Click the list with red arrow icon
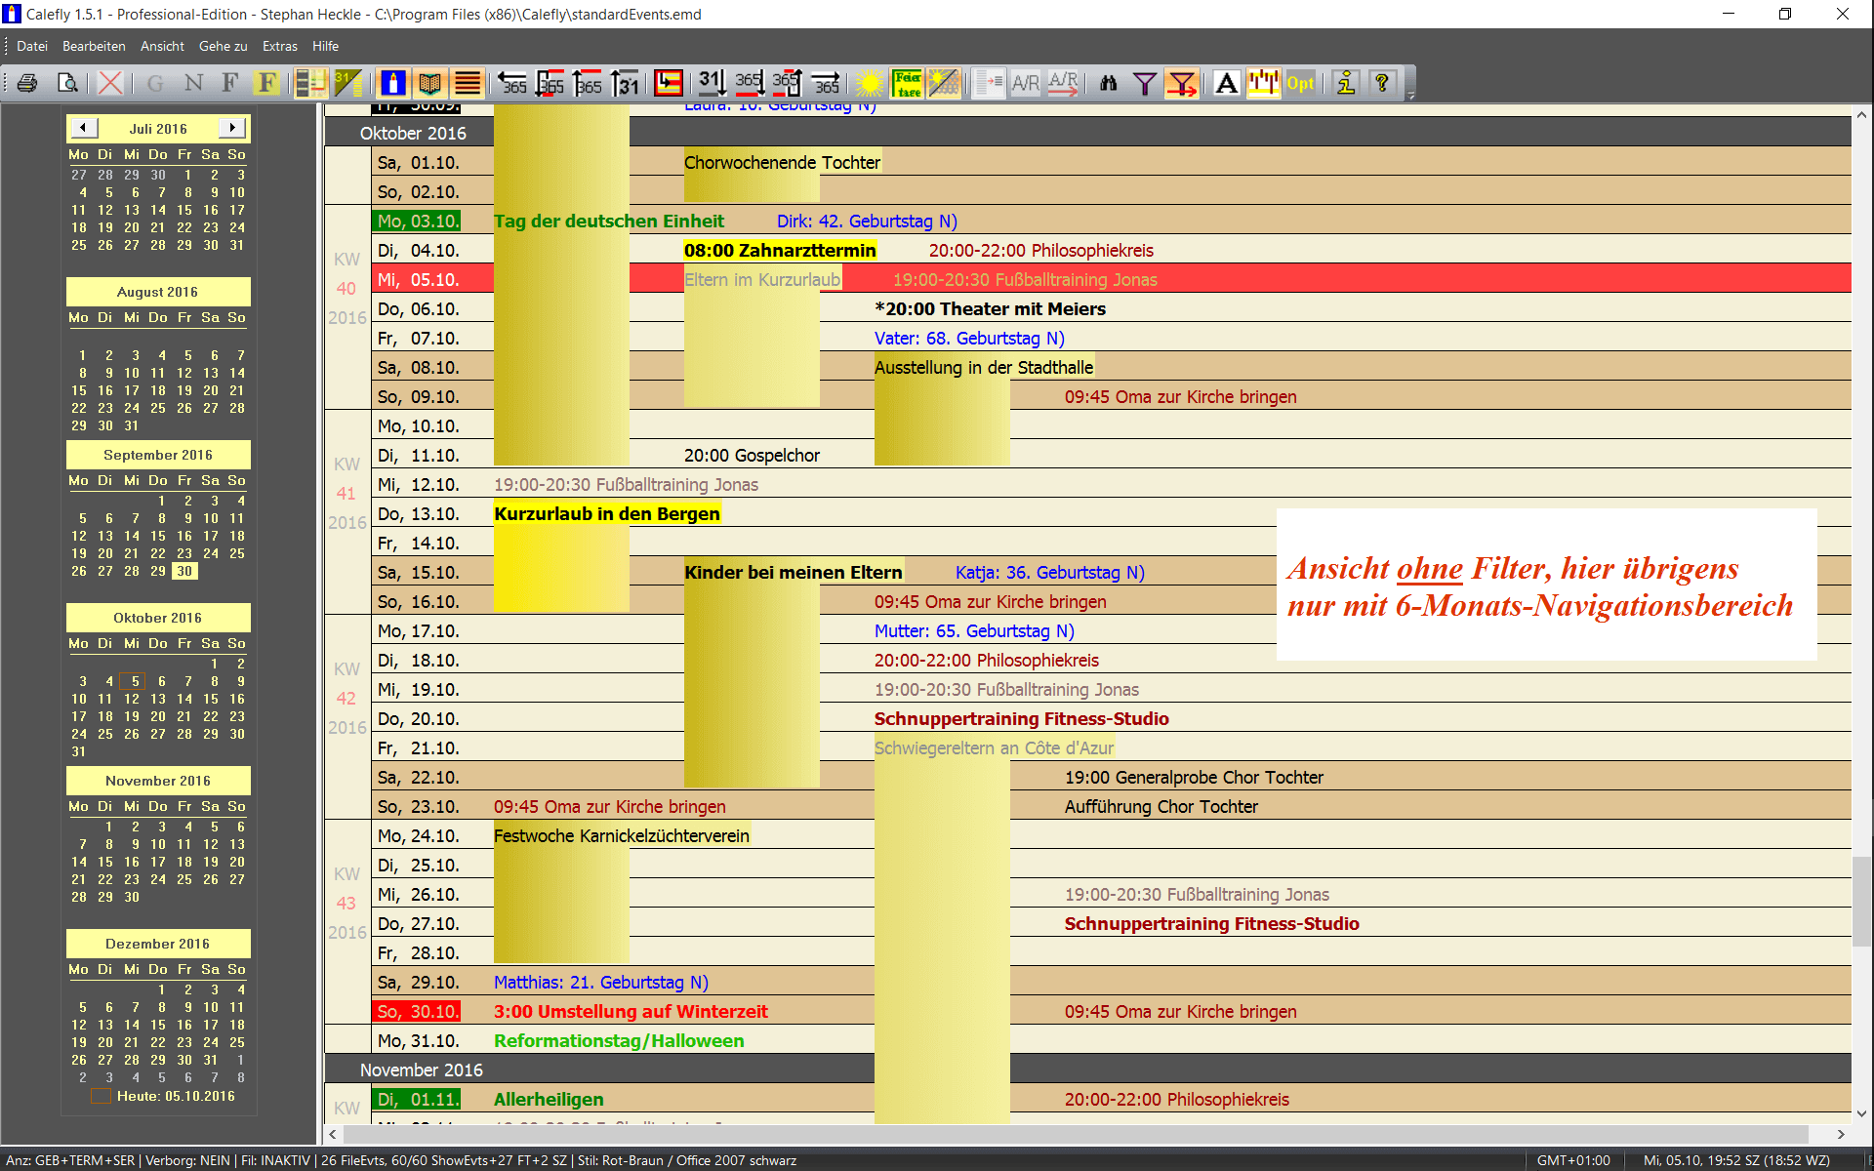 [989, 83]
